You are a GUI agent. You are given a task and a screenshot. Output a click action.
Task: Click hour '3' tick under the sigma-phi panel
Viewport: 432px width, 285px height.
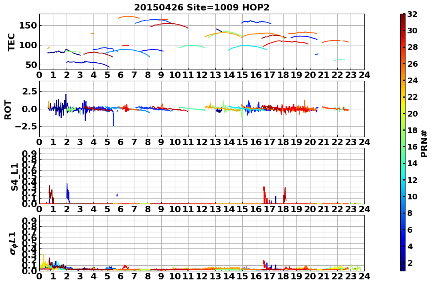(80, 276)
